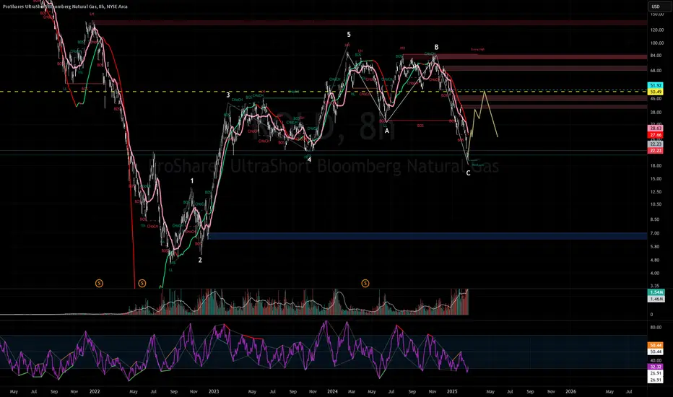
Task: Click the 2023 label on time axis
Action: pyautogui.click(x=213, y=391)
